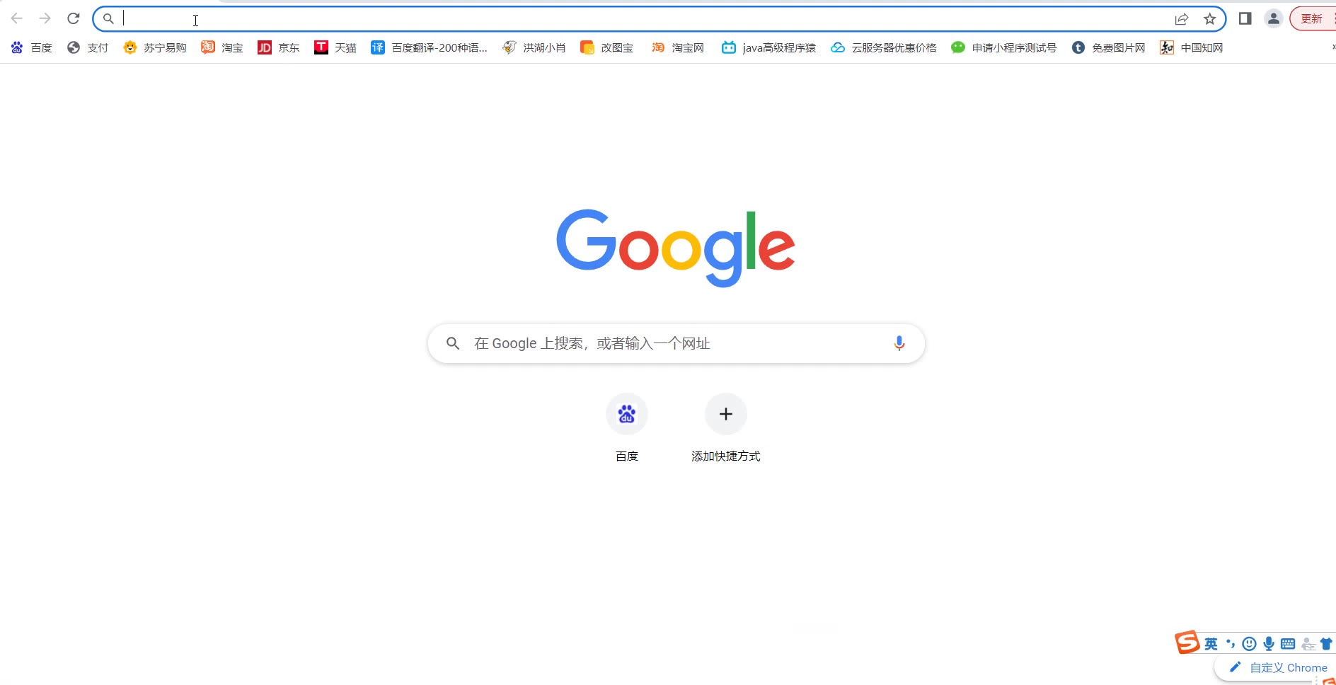Add a shortcut with 添加快捷方式 plus button
The width and height of the screenshot is (1336, 685).
[726, 414]
